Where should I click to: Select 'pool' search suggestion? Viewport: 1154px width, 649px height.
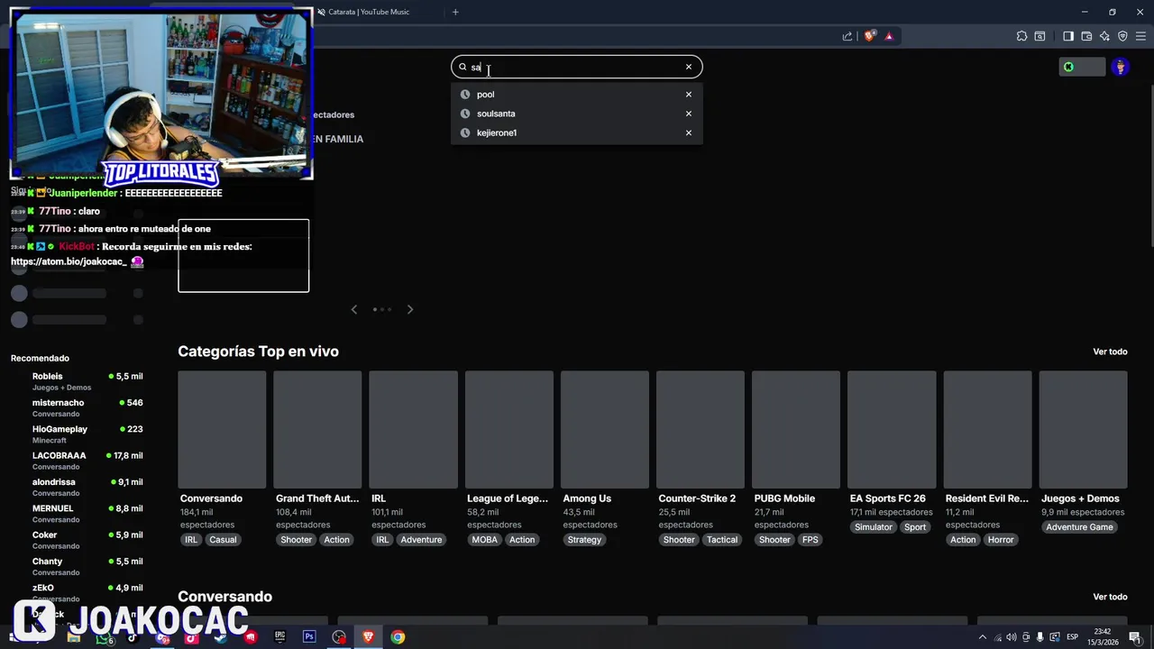pos(485,95)
